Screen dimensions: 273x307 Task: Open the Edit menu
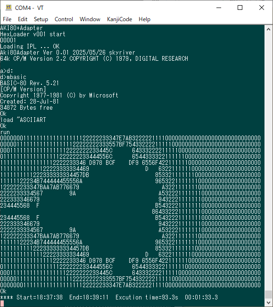(x=23, y=19)
